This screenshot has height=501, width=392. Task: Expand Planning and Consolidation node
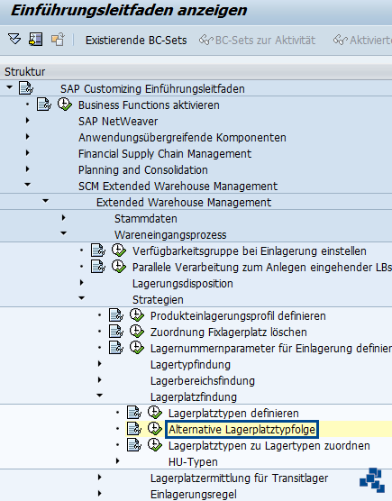[27, 169]
